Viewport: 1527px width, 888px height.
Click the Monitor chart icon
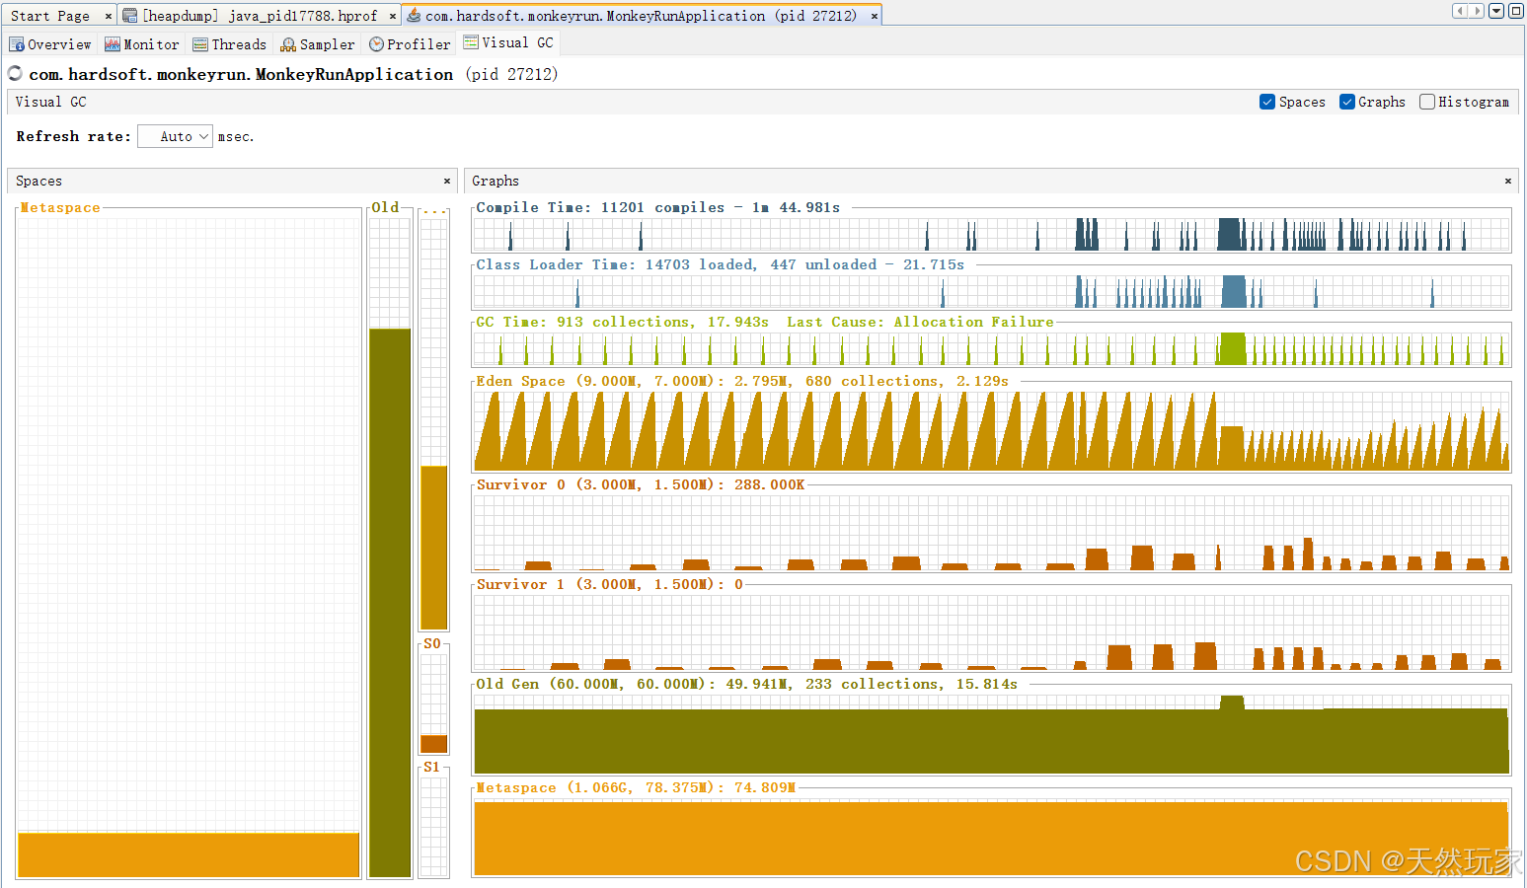point(113,44)
